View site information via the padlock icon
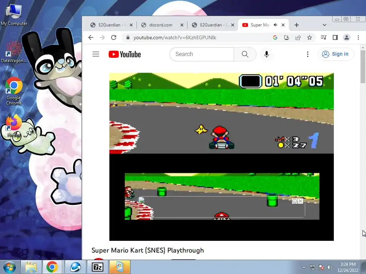 tap(128, 37)
